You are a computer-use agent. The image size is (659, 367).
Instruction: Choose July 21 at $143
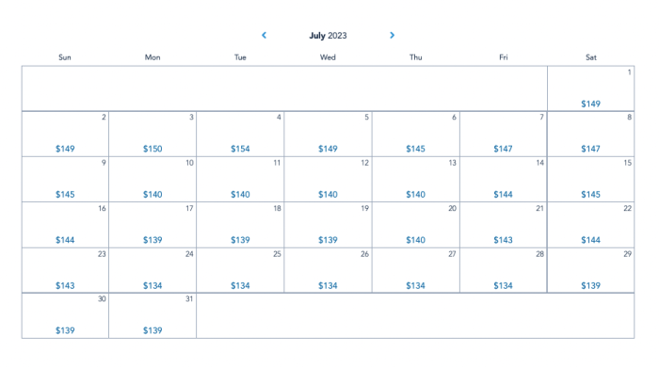[x=504, y=225]
